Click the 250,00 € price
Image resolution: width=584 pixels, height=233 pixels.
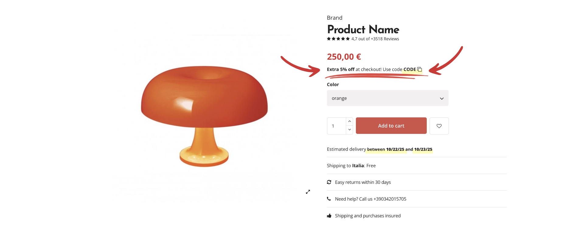pyautogui.click(x=344, y=57)
